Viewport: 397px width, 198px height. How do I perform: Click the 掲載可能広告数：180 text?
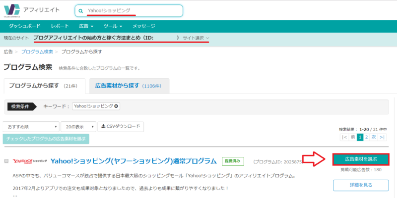(x=361, y=170)
